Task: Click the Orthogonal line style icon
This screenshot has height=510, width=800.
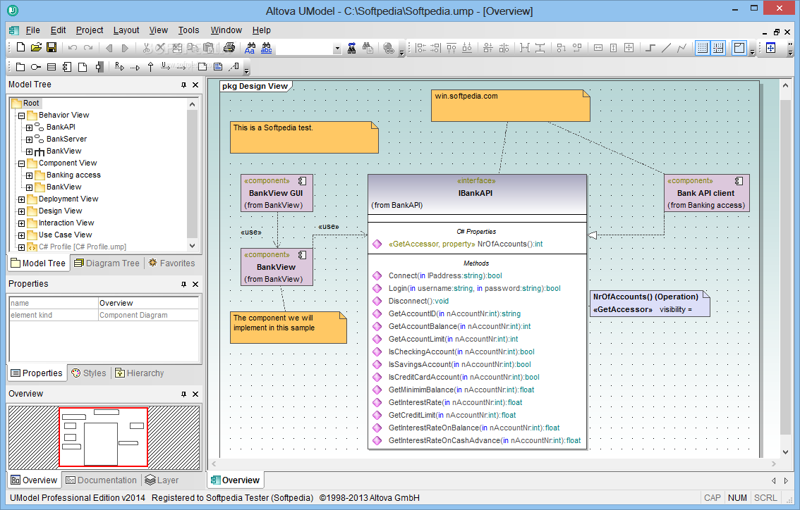Action: click(x=650, y=48)
